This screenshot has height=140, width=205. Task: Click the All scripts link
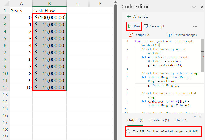(141, 16)
